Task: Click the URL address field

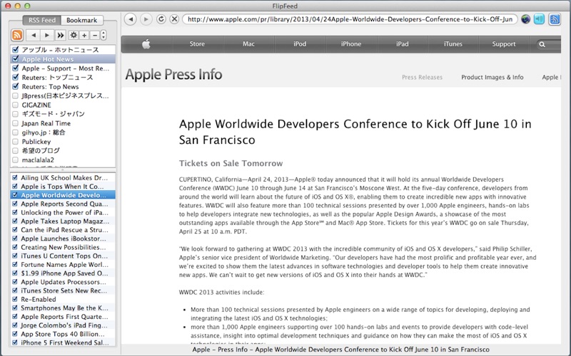Action: [350, 19]
